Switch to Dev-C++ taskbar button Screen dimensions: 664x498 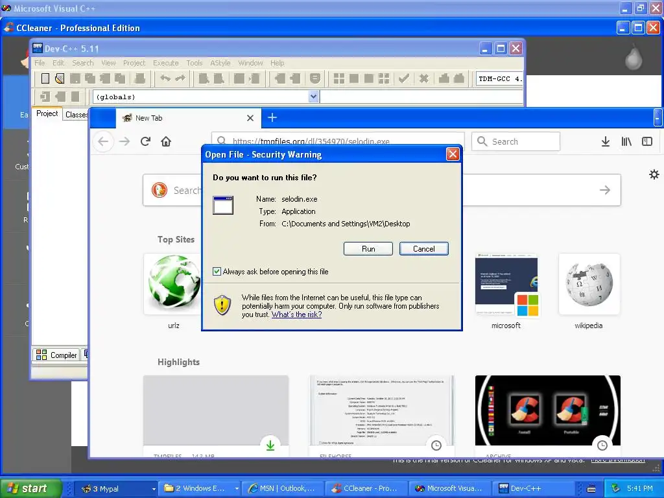point(534,489)
